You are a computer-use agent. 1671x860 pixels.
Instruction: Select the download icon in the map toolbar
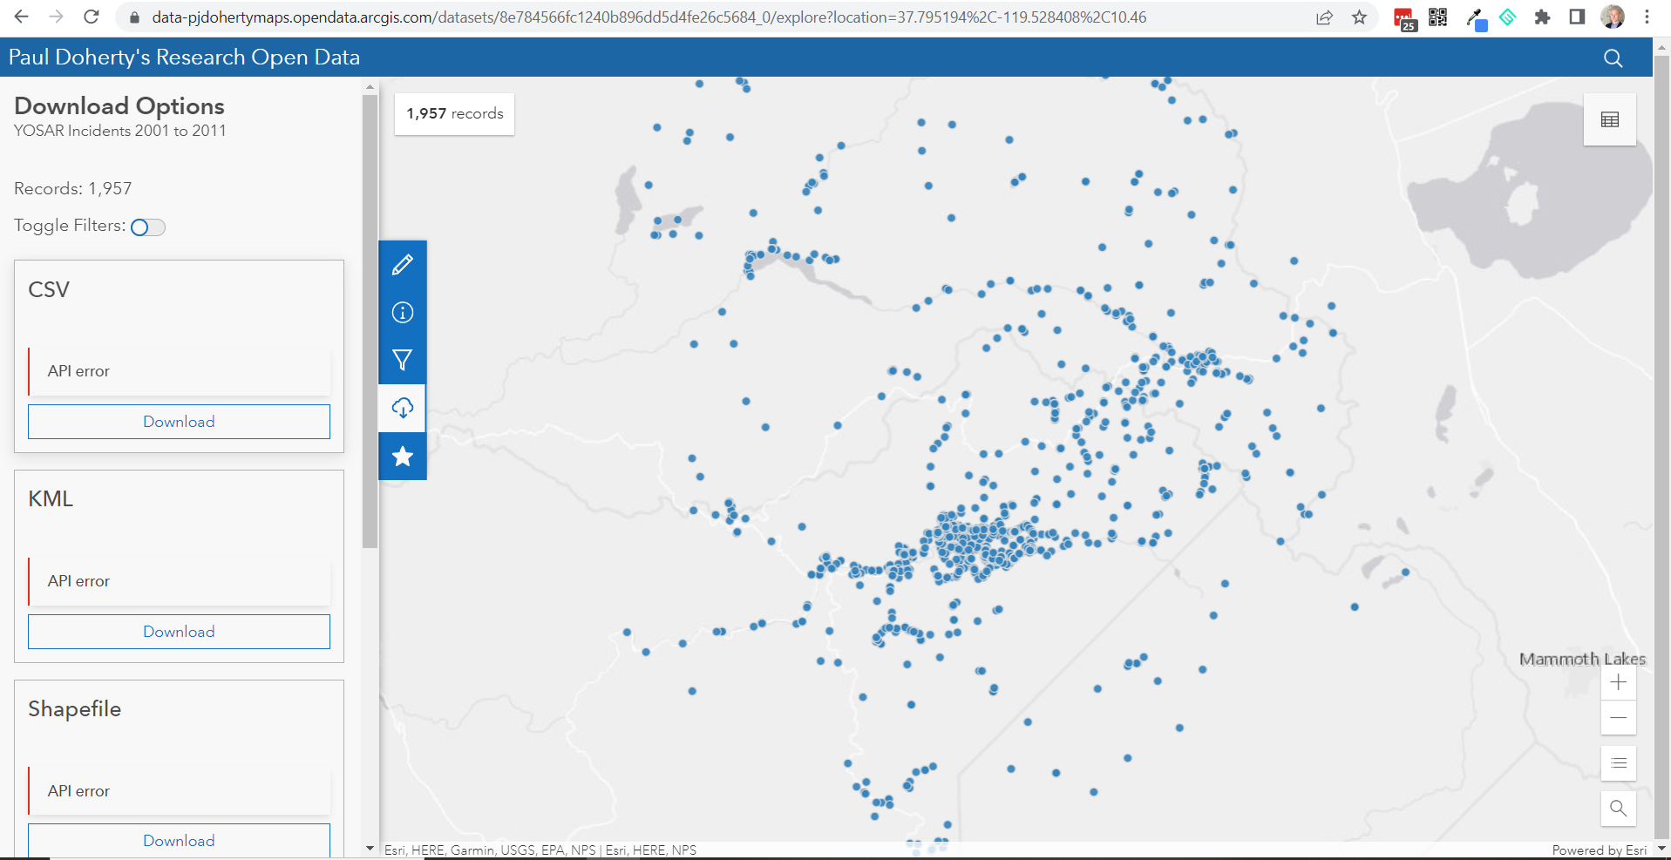(x=402, y=408)
